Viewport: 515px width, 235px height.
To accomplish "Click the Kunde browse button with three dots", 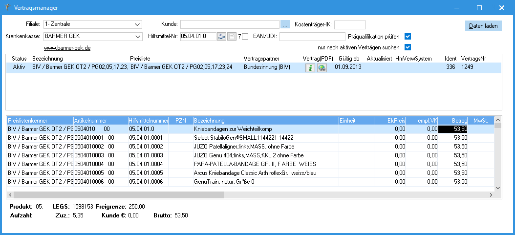I will click(x=285, y=24).
